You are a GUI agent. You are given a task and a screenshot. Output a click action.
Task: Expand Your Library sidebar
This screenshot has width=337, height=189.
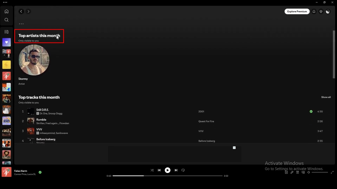coord(6,32)
